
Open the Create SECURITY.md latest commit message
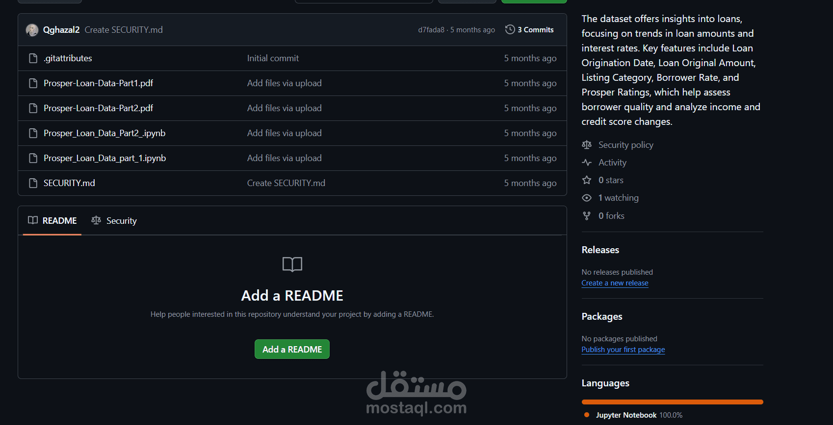pyautogui.click(x=124, y=30)
